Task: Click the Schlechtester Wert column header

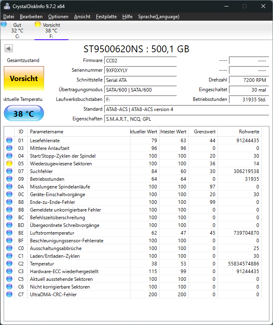Action: click(x=174, y=132)
